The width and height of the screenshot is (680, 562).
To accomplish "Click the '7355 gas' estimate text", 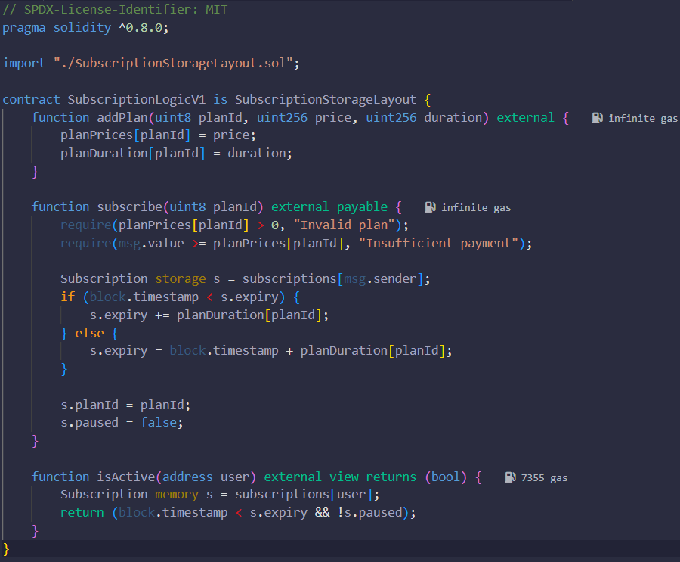I will click(x=544, y=478).
